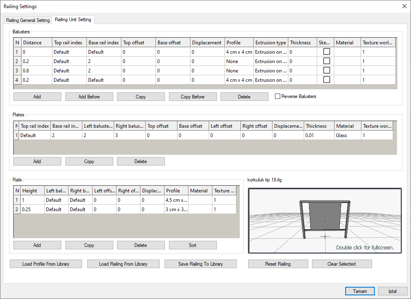This screenshot has height=299, width=411.
Task: Open Load Profile From Library
Action: pos(46,264)
